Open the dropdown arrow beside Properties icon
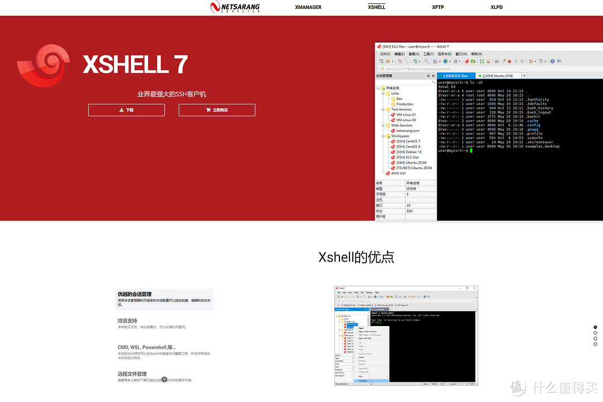 pos(440,61)
